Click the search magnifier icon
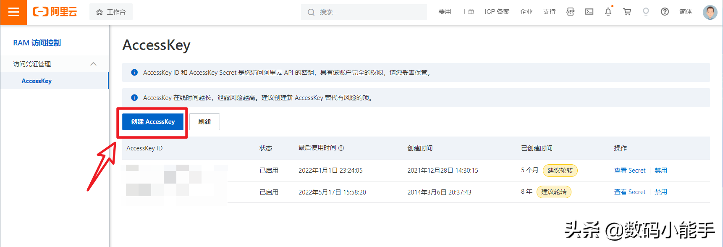This screenshot has height=247, width=723. click(x=311, y=12)
